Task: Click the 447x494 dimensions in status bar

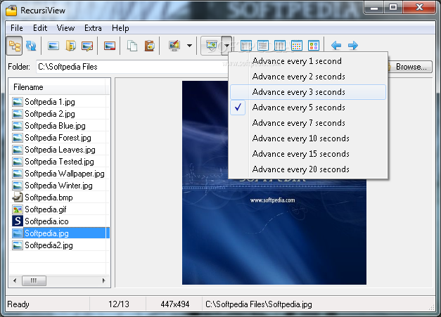Action: 174,304
